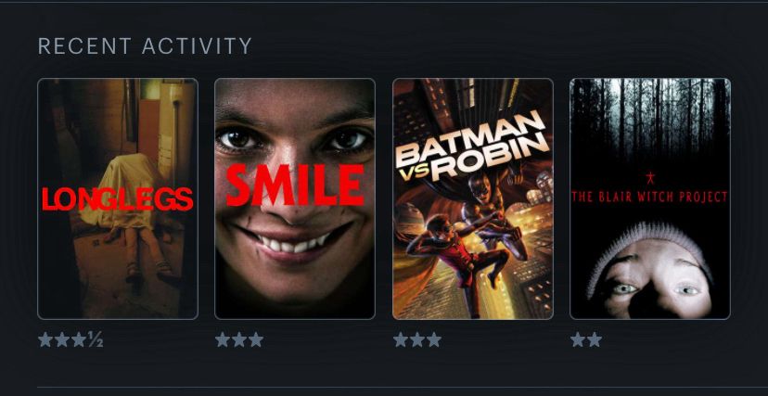
Task: Click the first star under Longlegs
Action: (45, 339)
